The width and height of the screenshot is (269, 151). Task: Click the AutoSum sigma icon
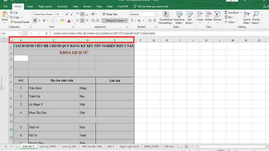tap(226, 12)
